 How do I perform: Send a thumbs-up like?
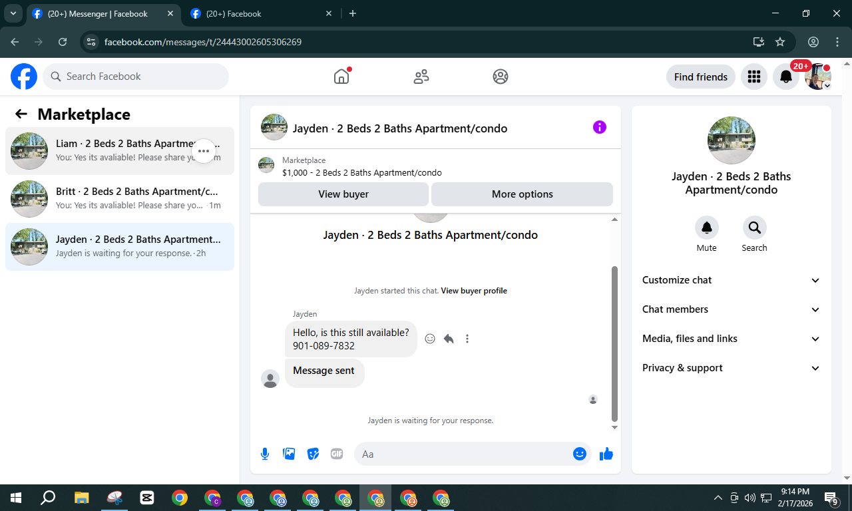point(606,454)
